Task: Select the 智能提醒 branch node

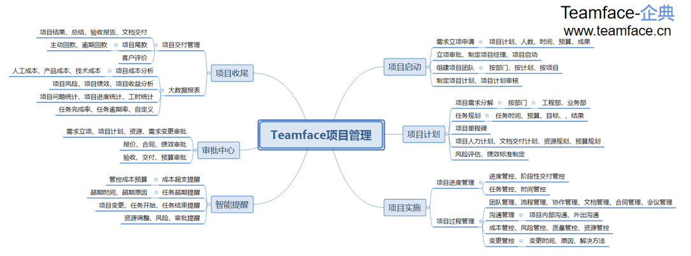Action: 232,205
